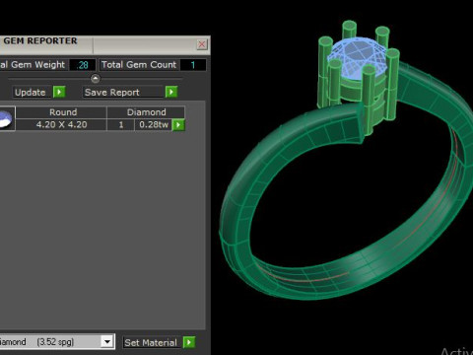Click the green arrow next to 0.28tw
The image size is (473, 355).
point(178,125)
